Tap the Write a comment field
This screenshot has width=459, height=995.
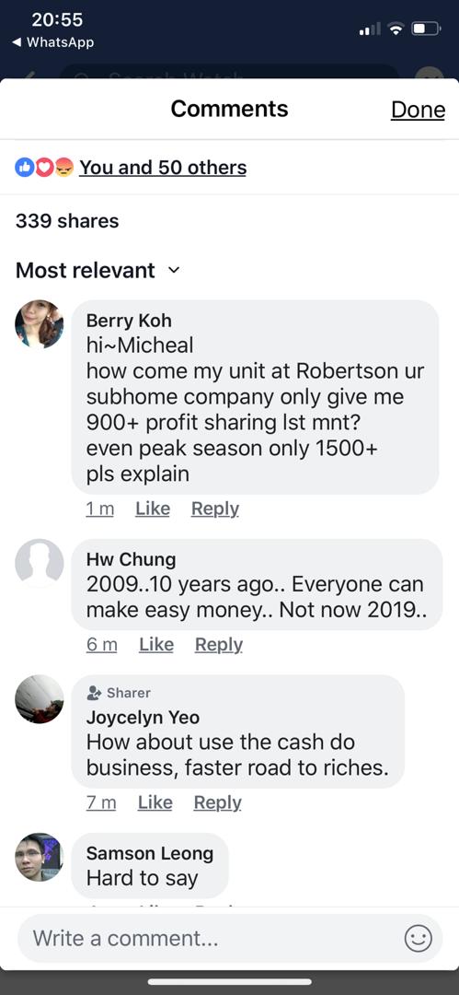tap(230, 938)
